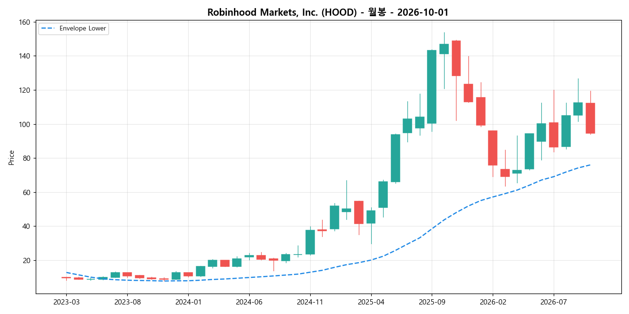629x314 pixels.
Task: Click the y-axis tick label "60"
Action: [x=27, y=193]
